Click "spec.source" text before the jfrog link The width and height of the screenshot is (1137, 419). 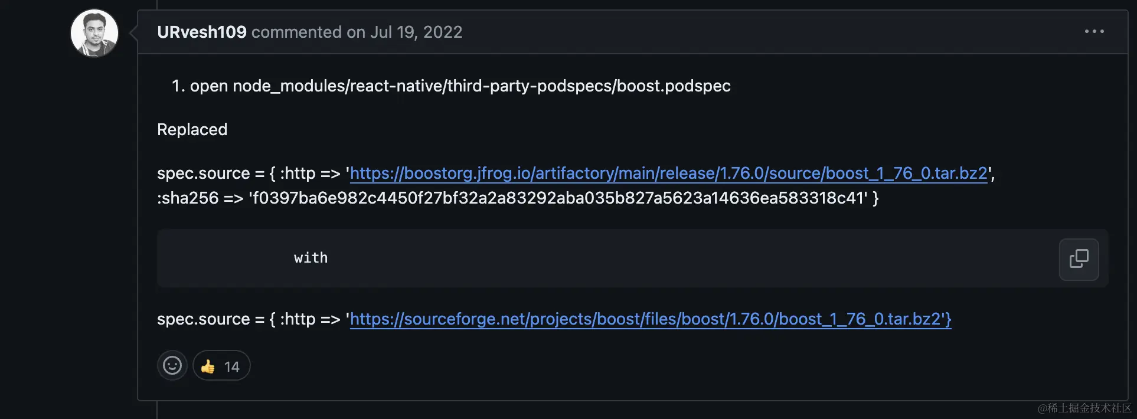click(203, 174)
